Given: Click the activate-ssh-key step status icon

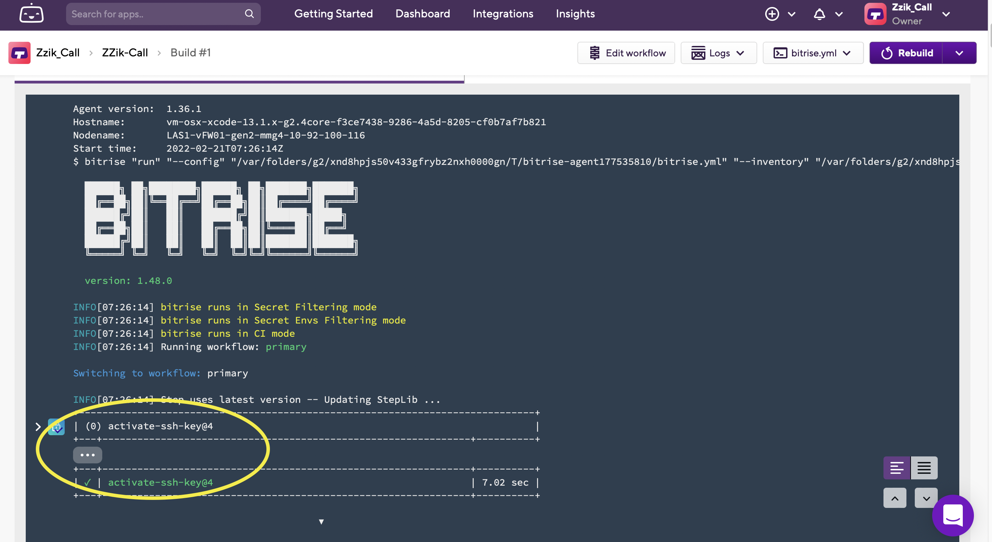Looking at the screenshot, I should pyautogui.click(x=57, y=427).
